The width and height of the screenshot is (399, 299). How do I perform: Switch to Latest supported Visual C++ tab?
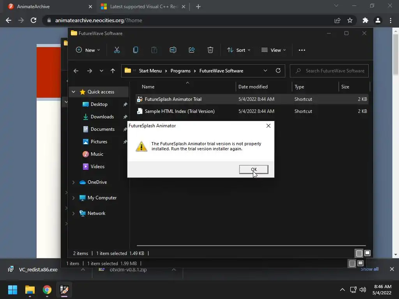[144, 7]
